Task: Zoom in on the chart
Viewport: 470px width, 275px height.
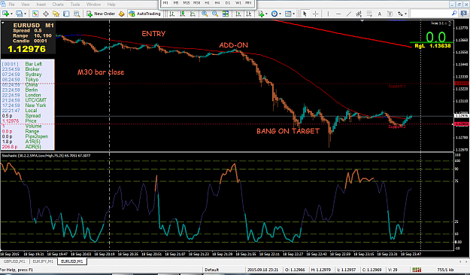Action: 205,14
